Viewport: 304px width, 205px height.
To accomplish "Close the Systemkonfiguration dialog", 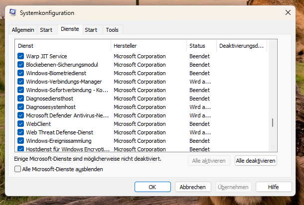I will click(288, 12).
